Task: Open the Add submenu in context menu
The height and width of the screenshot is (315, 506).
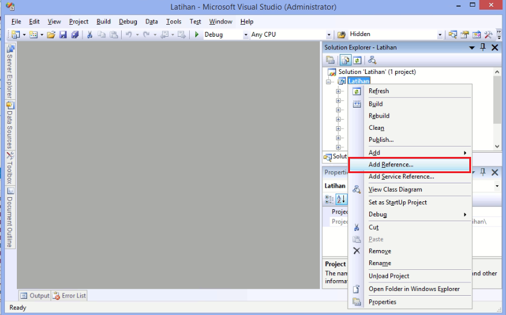Action: click(x=410, y=153)
